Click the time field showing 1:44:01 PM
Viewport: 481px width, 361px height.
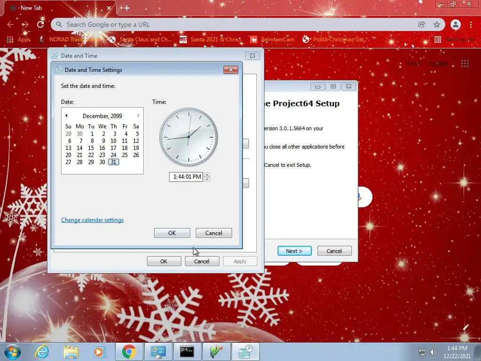(x=186, y=177)
